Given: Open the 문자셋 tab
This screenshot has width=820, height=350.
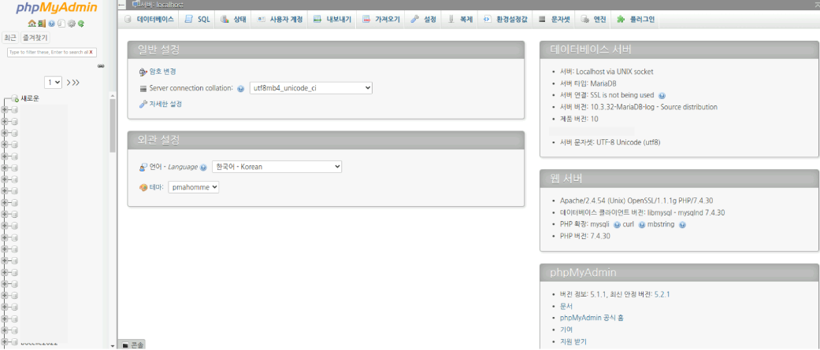Looking at the screenshot, I should pyautogui.click(x=554, y=20).
